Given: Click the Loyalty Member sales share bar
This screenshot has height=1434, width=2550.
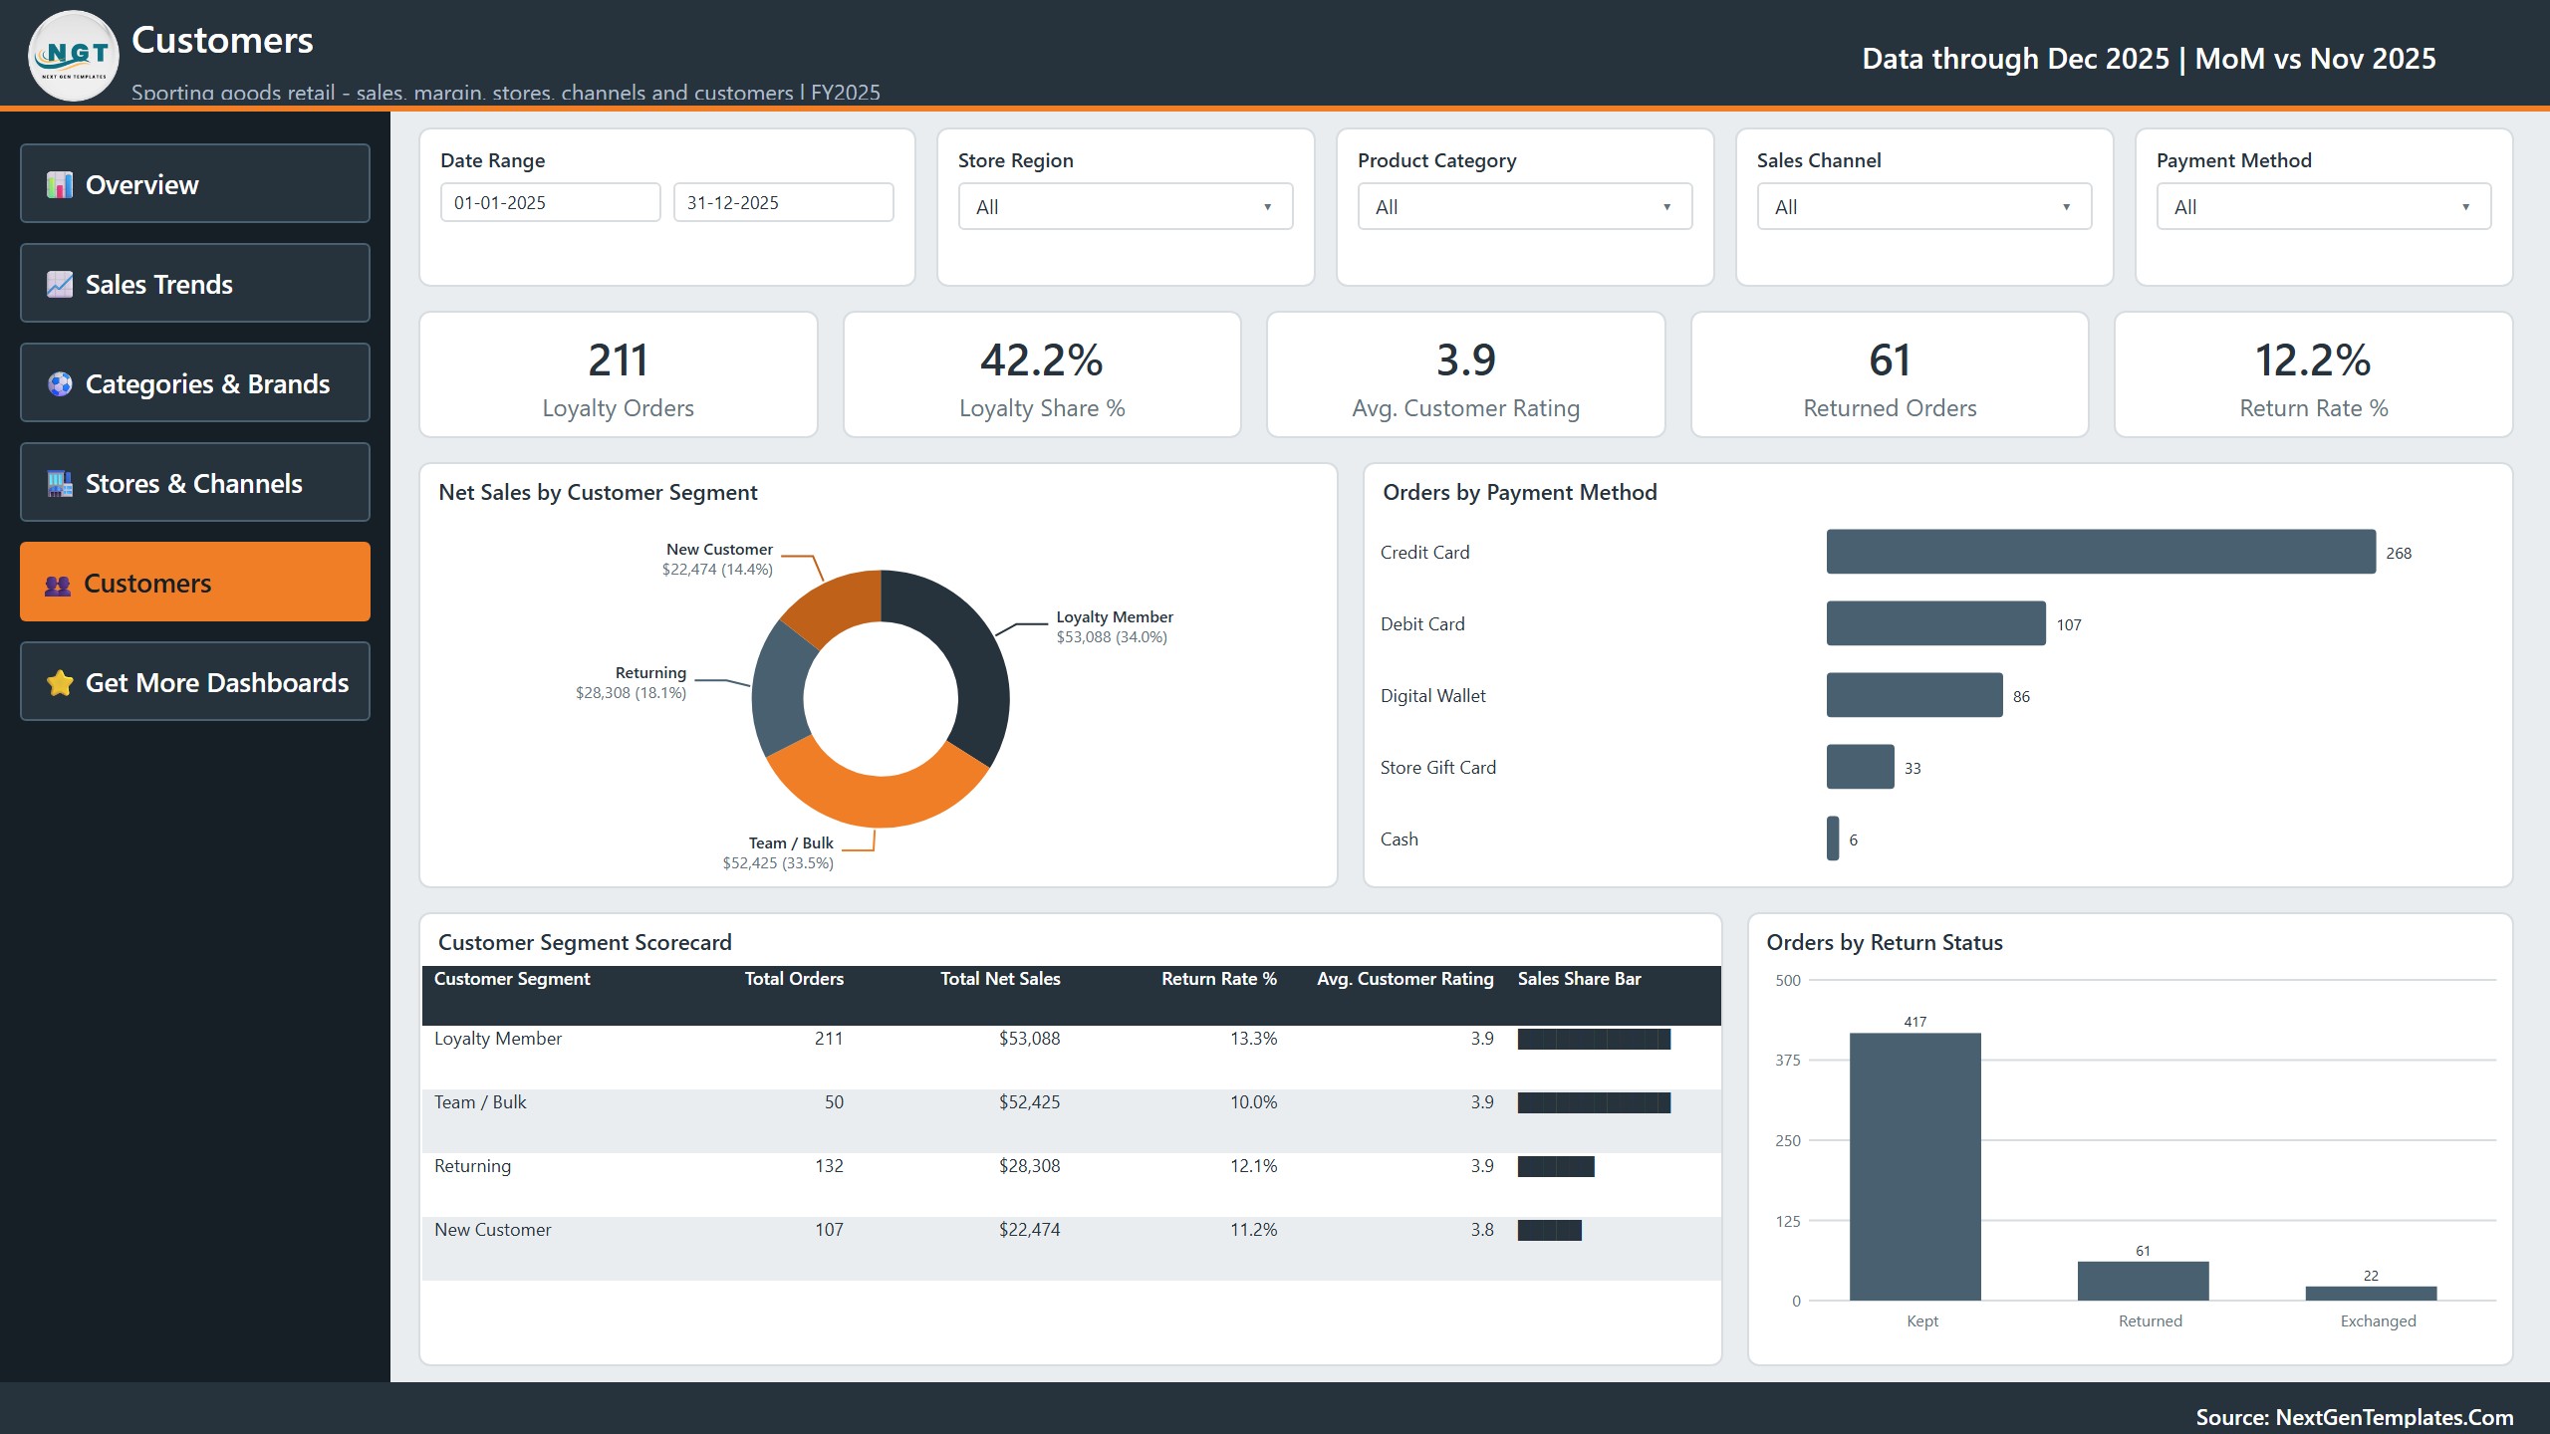Looking at the screenshot, I should click(x=1594, y=1040).
